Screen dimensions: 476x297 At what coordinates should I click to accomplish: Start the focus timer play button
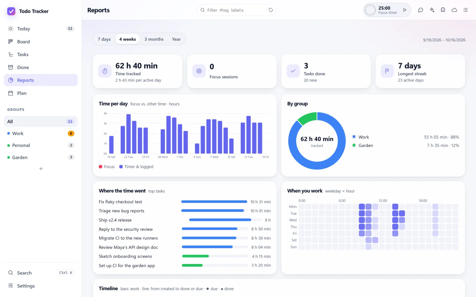coord(405,10)
